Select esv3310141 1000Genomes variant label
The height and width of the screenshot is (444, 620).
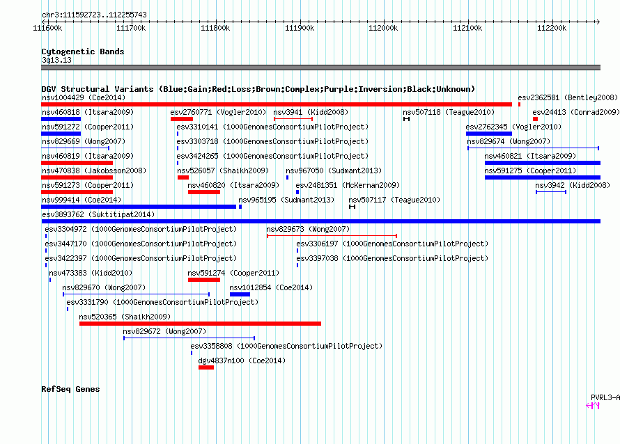pyautogui.click(x=272, y=127)
